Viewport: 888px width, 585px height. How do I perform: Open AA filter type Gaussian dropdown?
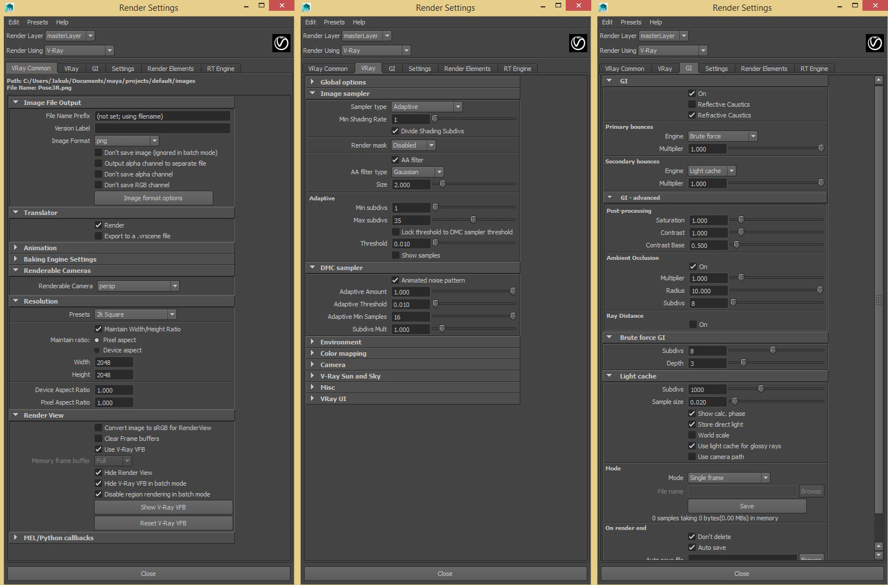[x=418, y=172]
